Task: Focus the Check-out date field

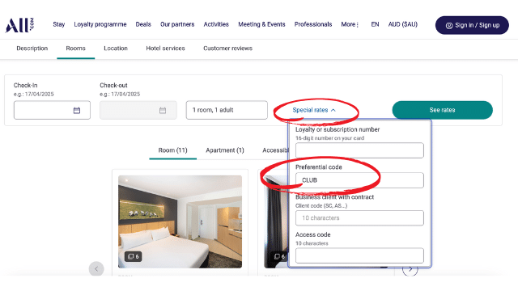Action: point(138,110)
